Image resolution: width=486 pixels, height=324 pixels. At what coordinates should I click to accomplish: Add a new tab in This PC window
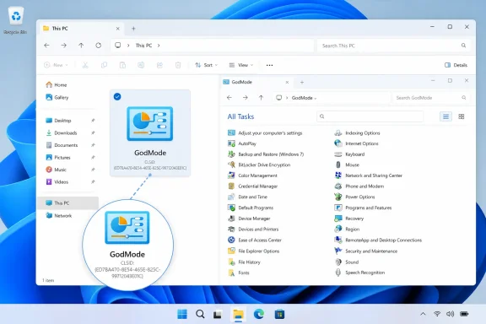tap(133, 29)
